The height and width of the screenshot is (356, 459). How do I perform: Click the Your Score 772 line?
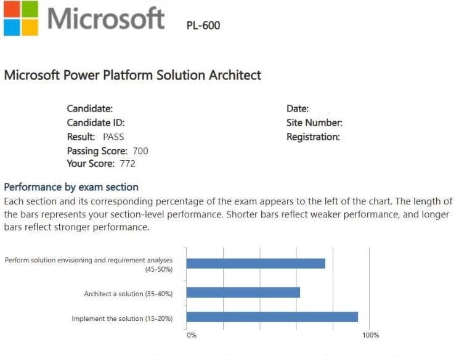(x=100, y=164)
